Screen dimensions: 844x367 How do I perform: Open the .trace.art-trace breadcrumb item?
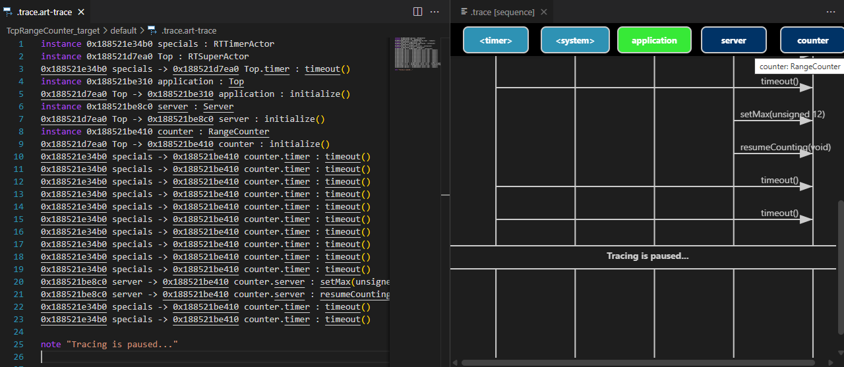[189, 30]
